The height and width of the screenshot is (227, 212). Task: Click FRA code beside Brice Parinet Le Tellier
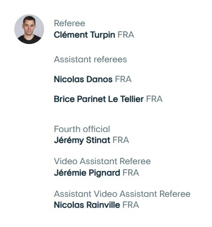point(155,99)
